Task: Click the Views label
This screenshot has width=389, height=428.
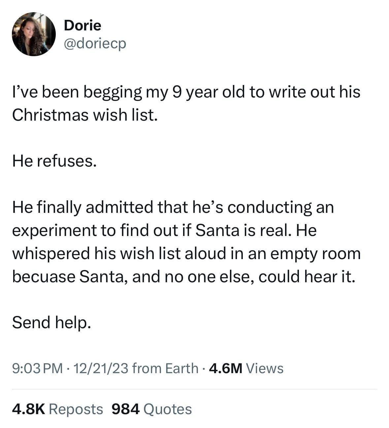Action: pos(265,368)
